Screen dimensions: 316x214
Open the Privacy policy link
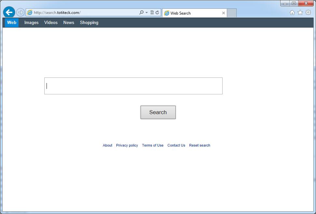127,145
